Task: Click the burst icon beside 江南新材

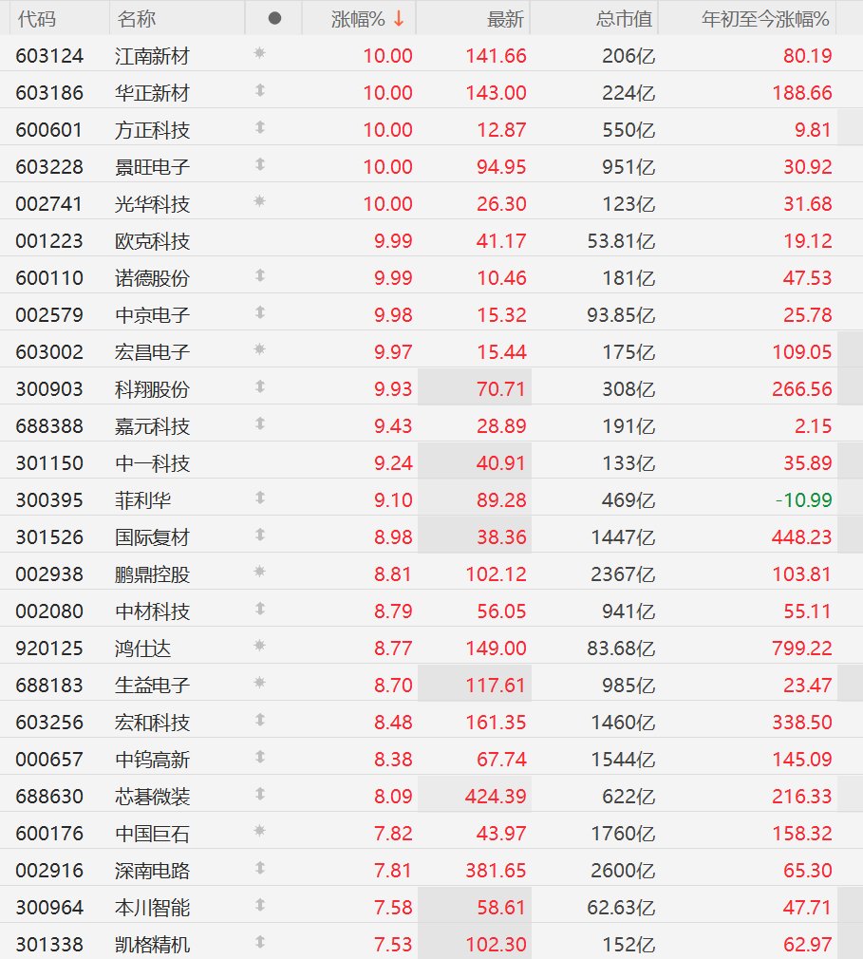Action: pos(259,53)
